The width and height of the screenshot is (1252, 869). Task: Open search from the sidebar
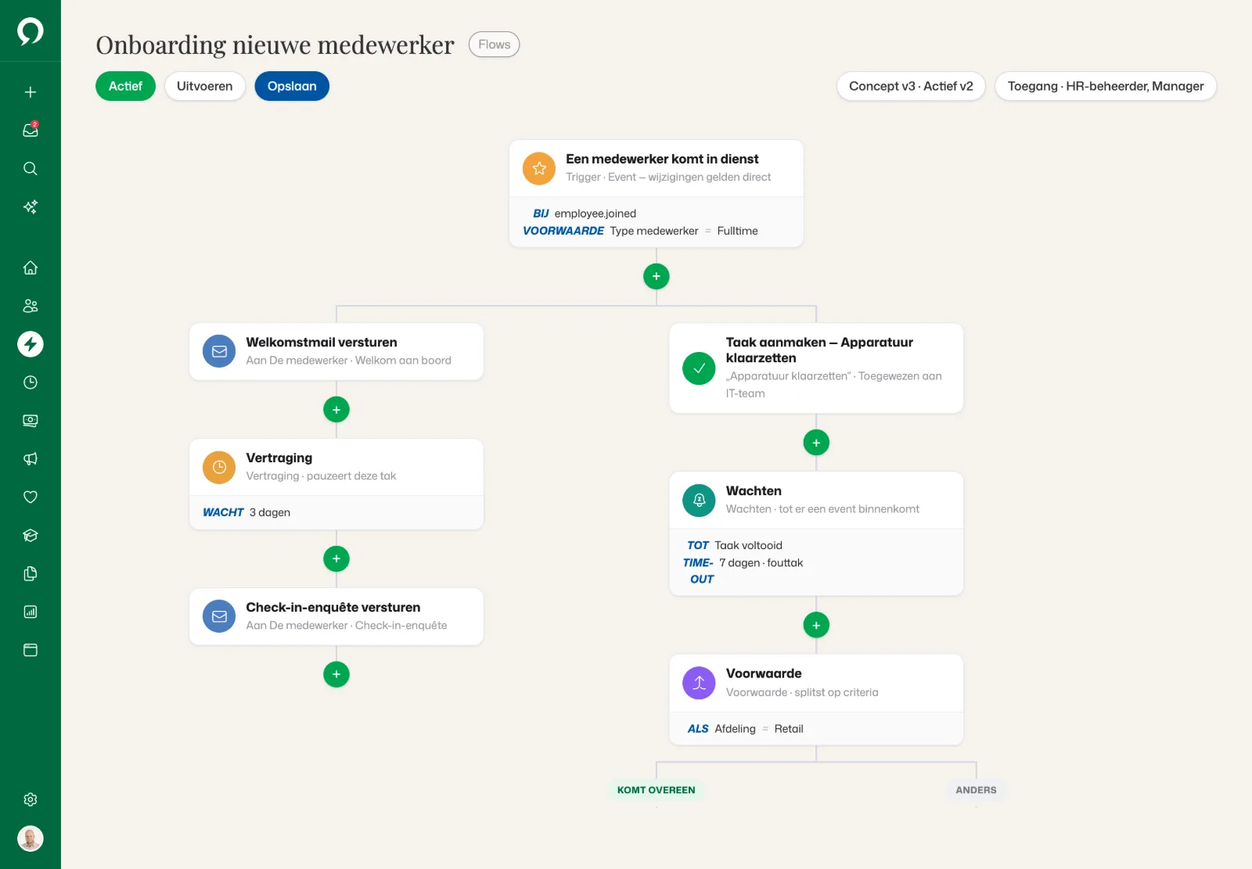click(x=31, y=168)
